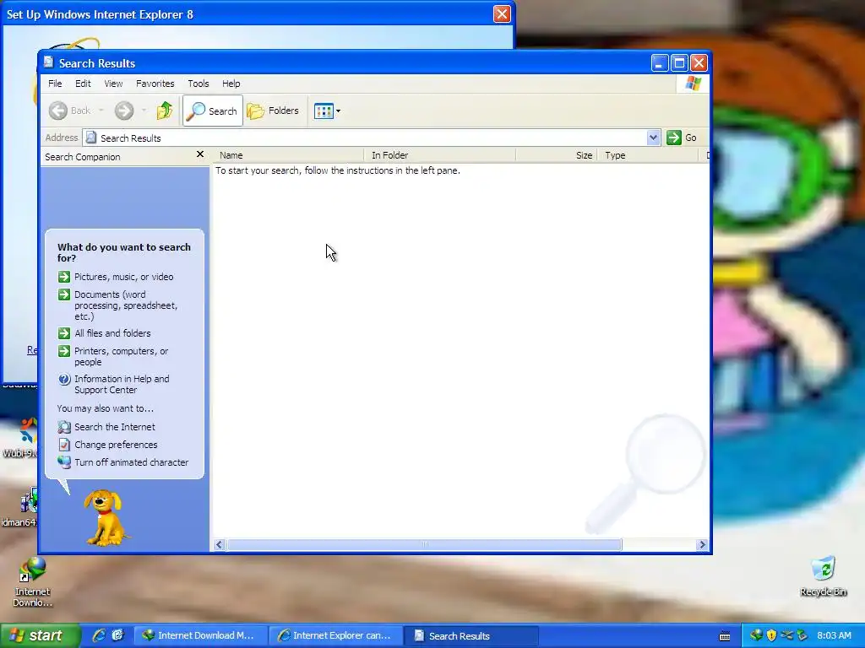Click the Back arrow button

point(69,111)
